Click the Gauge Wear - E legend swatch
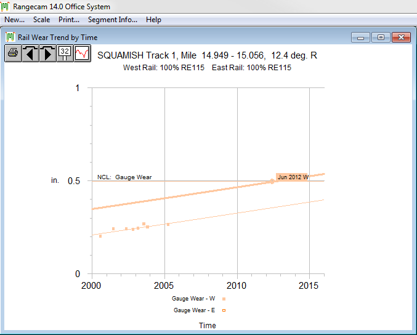The height and width of the screenshot is (335, 417). pyautogui.click(x=224, y=310)
